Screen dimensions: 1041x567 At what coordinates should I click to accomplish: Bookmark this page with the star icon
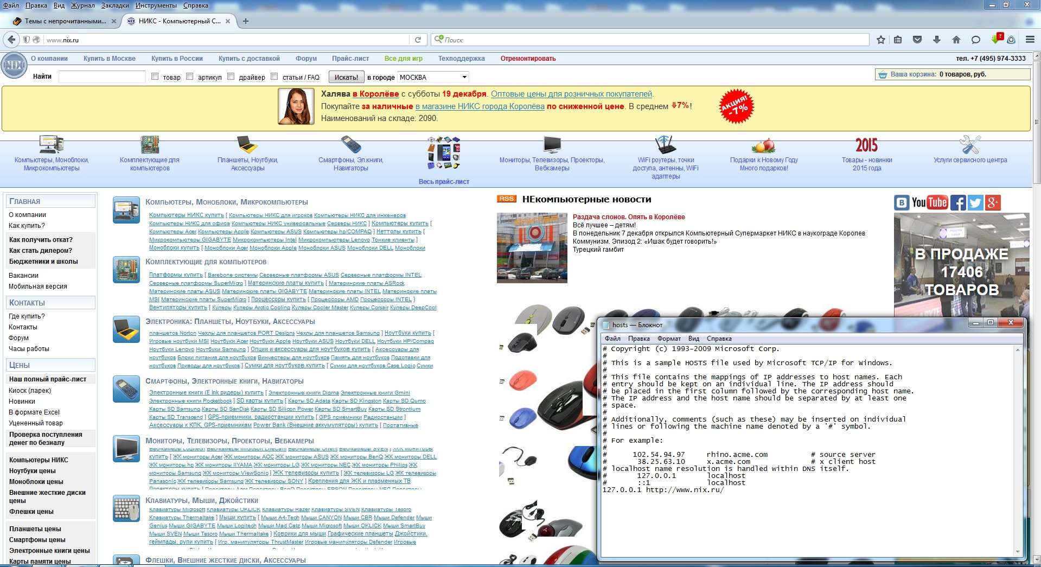[x=881, y=40]
